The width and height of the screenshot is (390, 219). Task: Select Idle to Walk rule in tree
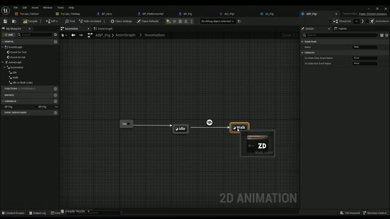pos(21,83)
